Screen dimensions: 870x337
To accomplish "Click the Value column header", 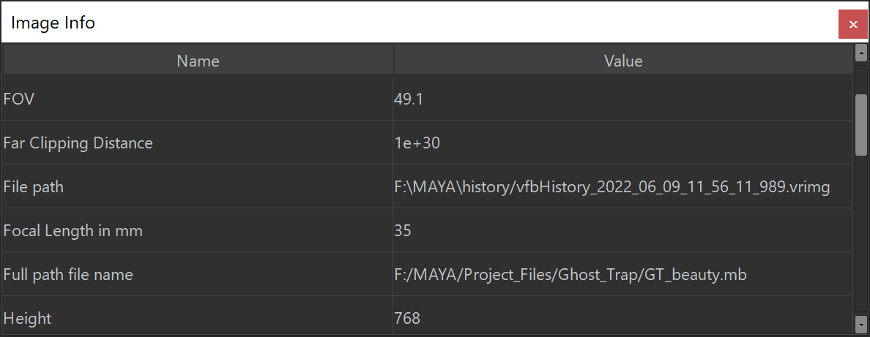I will pyautogui.click(x=623, y=61).
